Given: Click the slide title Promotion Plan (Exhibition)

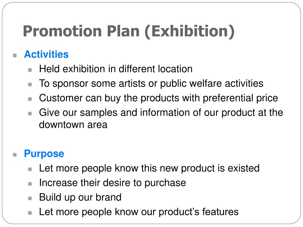Looking at the screenshot, I should click(x=129, y=31).
